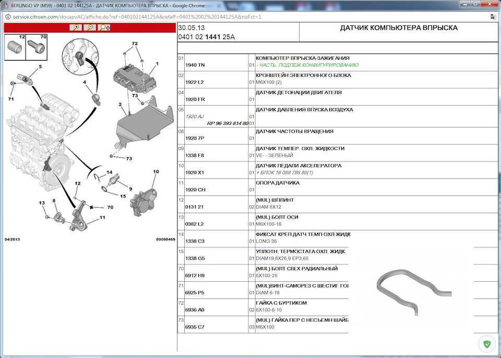
Task: Click the green shield badge icon
Action: [x=487, y=344]
